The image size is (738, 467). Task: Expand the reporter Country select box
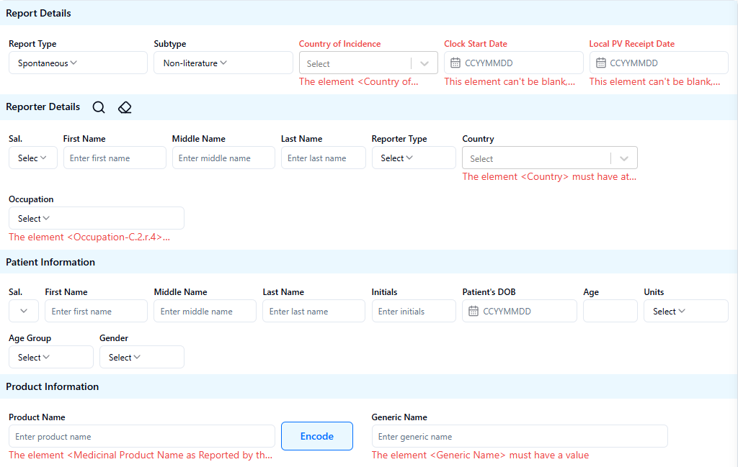tap(550, 158)
